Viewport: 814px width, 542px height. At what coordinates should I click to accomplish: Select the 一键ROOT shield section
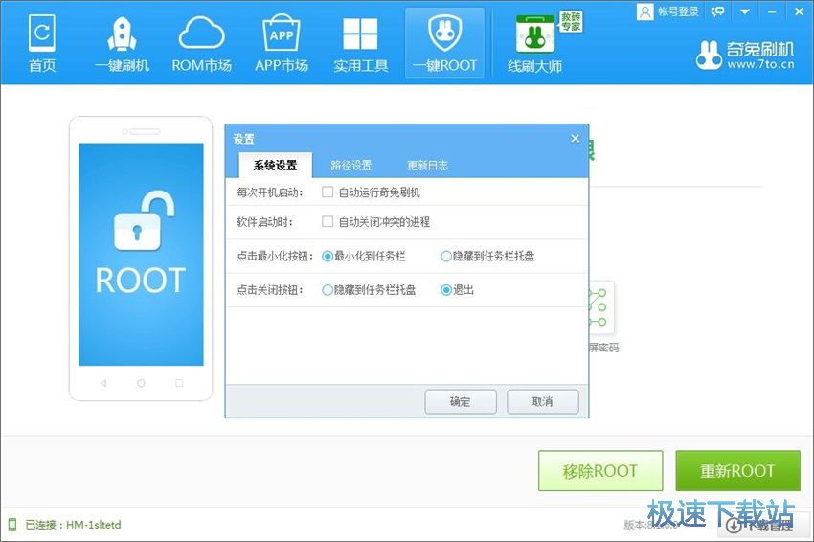coord(445,44)
